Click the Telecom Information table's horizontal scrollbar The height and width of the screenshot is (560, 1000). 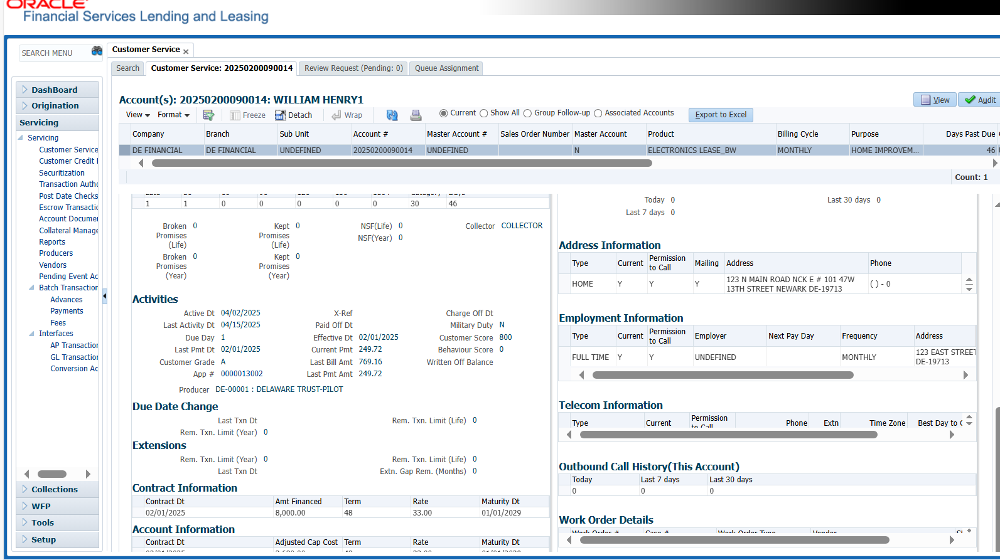point(729,435)
